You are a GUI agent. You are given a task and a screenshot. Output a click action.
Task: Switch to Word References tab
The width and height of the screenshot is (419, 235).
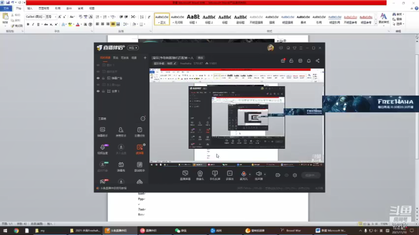tap(58, 8)
